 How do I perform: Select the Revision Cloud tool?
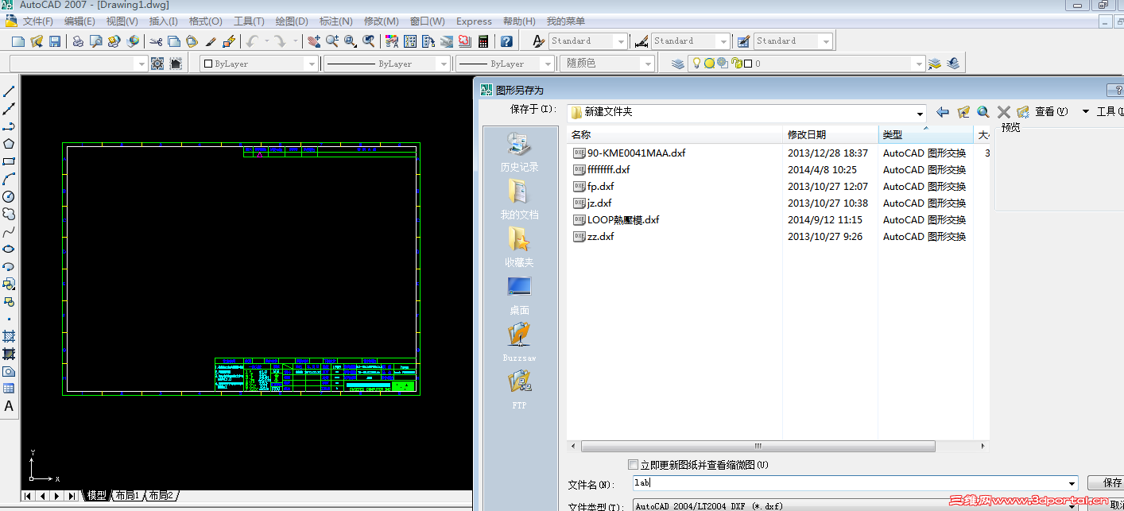[9, 214]
